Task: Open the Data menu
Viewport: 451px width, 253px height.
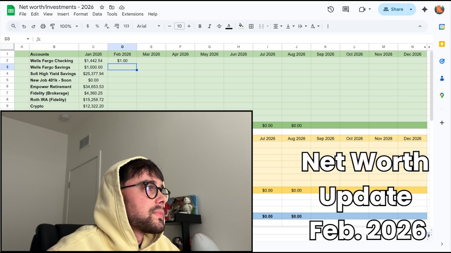Action: [97, 14]
